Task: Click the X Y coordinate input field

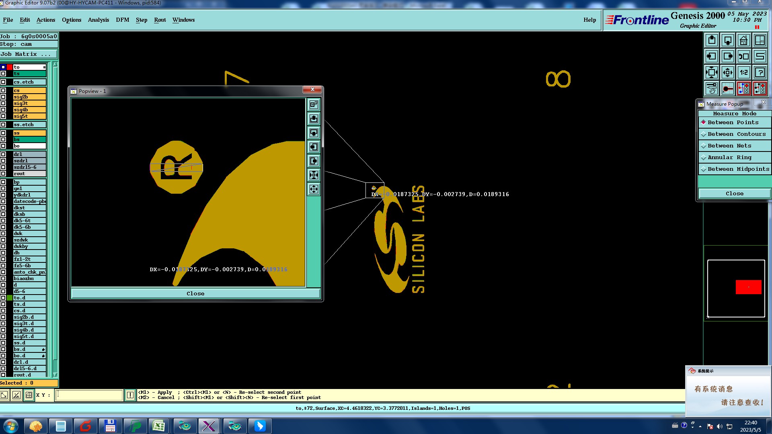Action: pyautogui.click(x=89, y=395)
